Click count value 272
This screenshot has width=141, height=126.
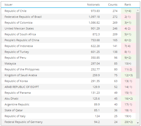point(115,17)
